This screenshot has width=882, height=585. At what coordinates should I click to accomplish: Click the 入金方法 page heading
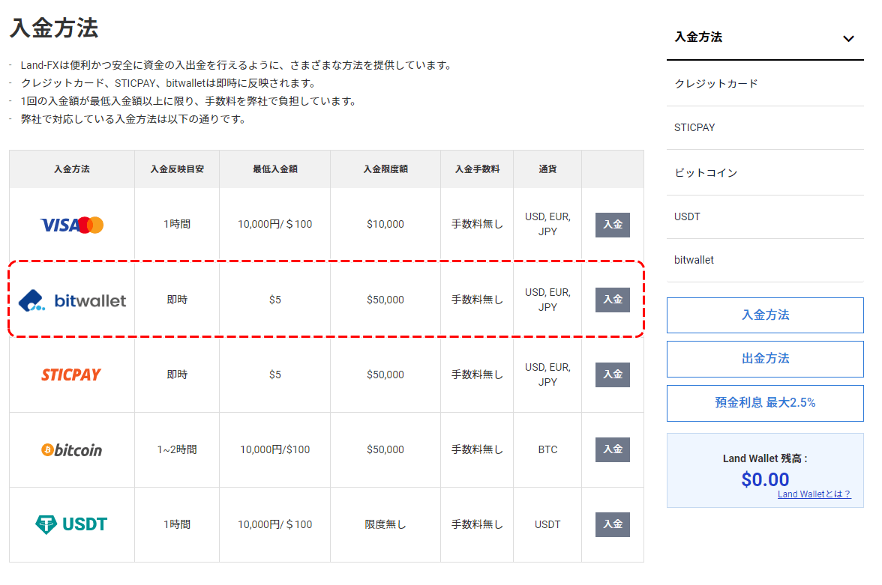[55, 28]
